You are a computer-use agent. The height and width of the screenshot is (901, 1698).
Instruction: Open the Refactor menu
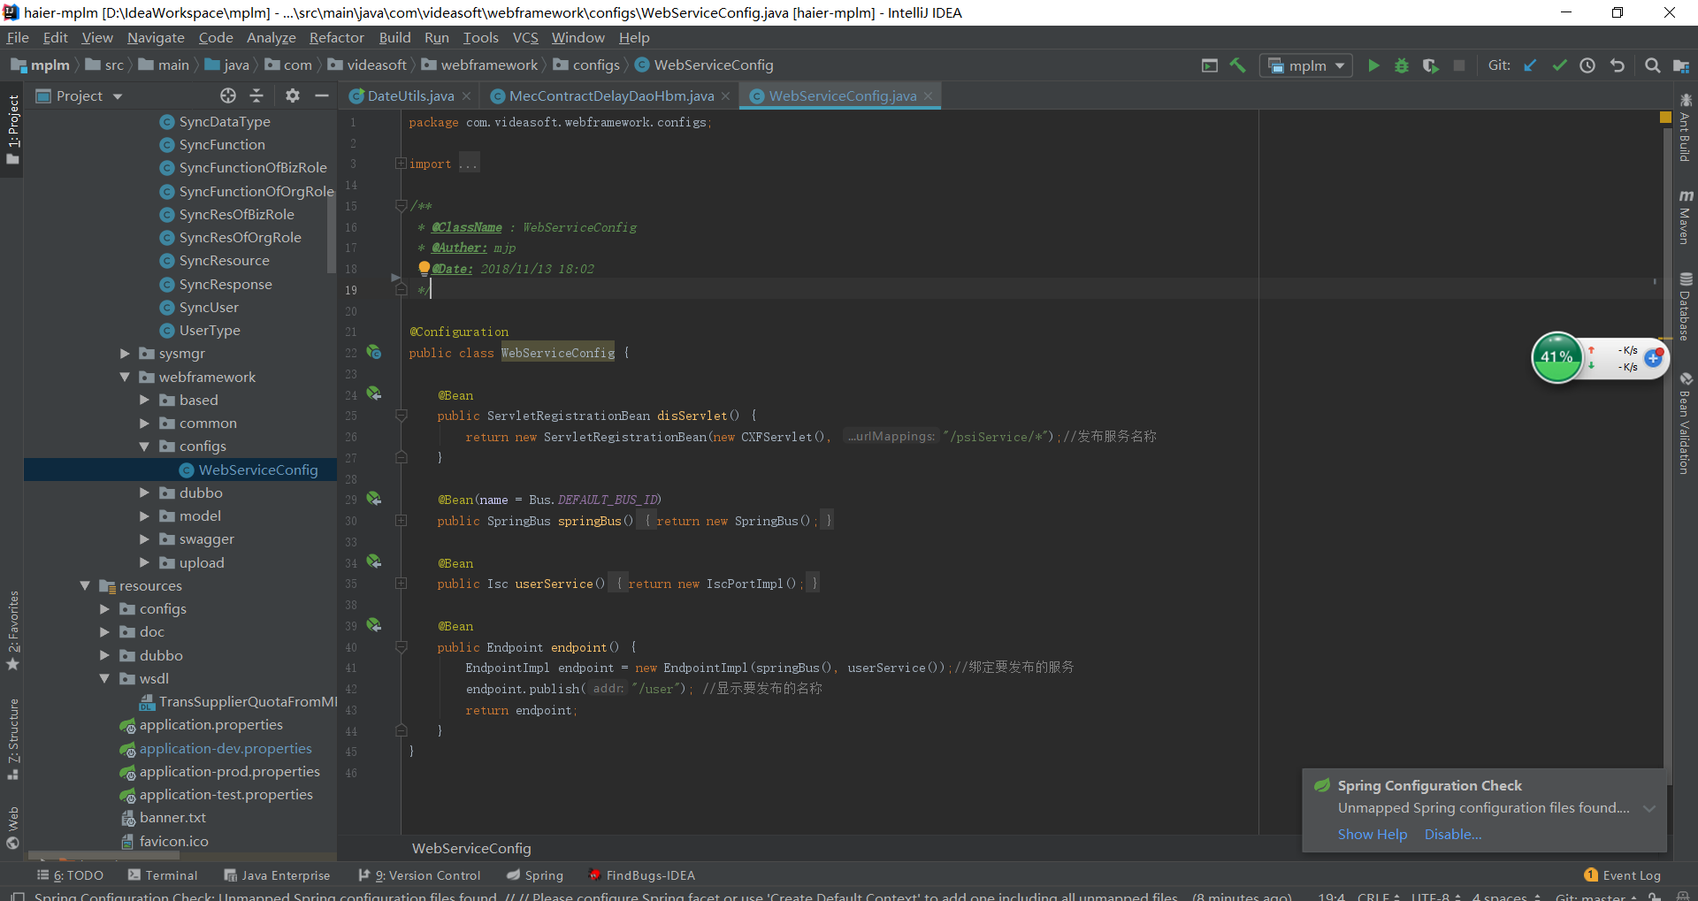[x=336, y=37]
